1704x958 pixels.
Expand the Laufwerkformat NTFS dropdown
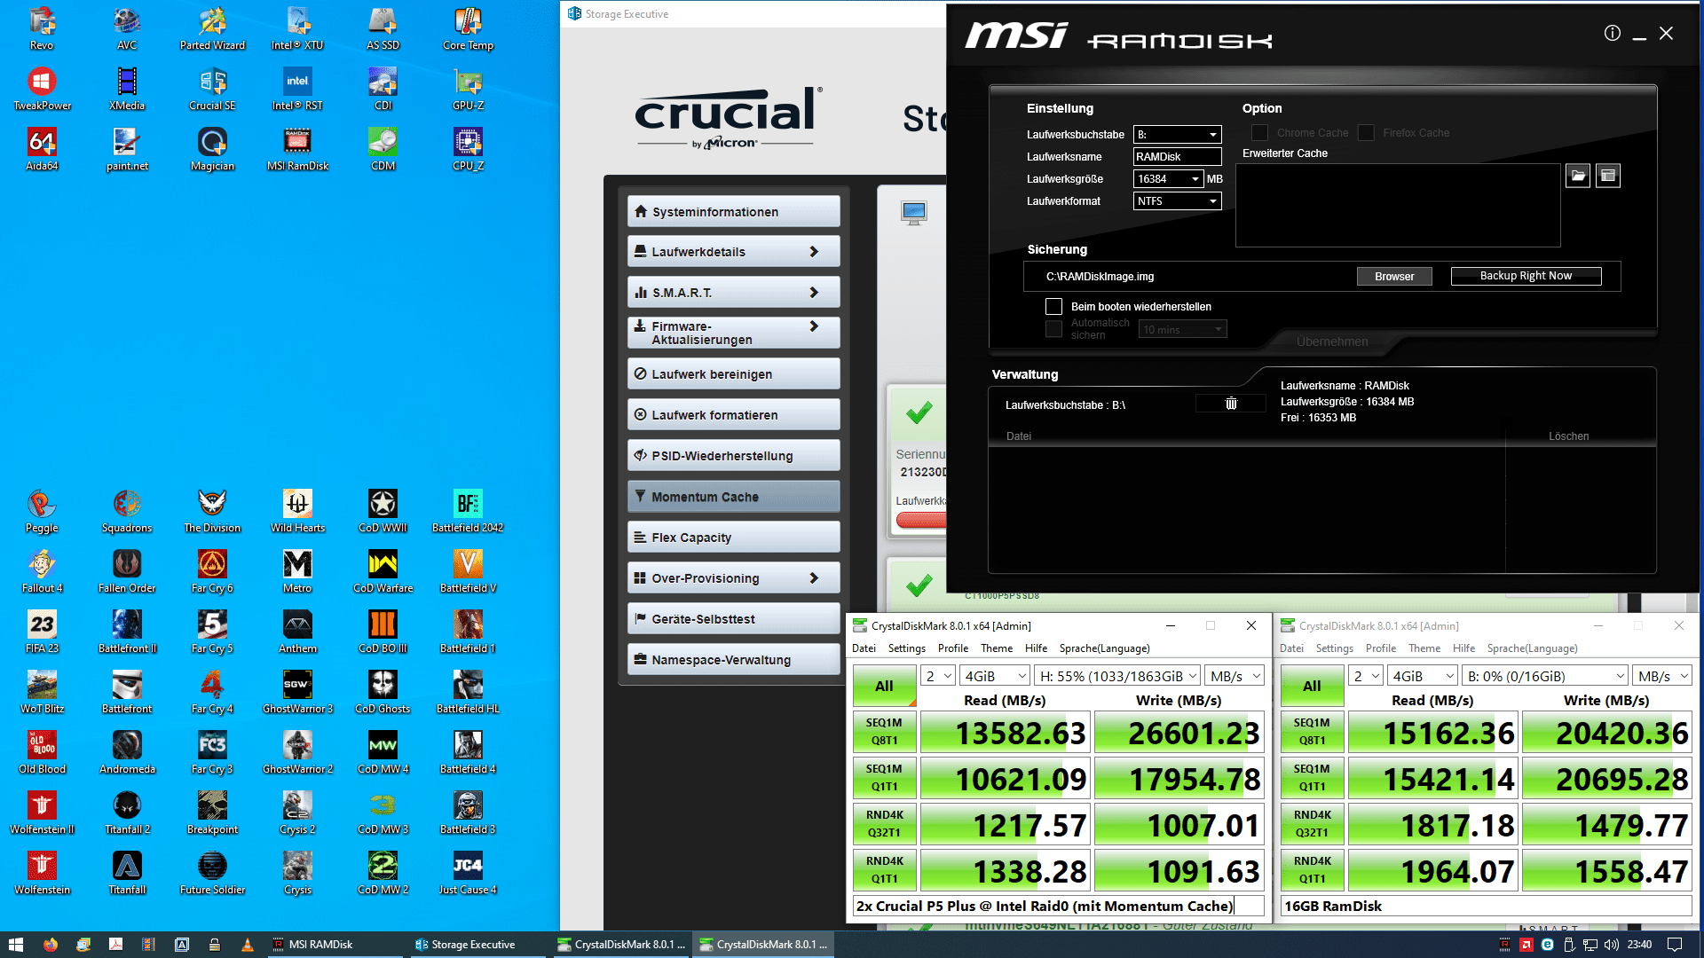tap(1178, 201)
